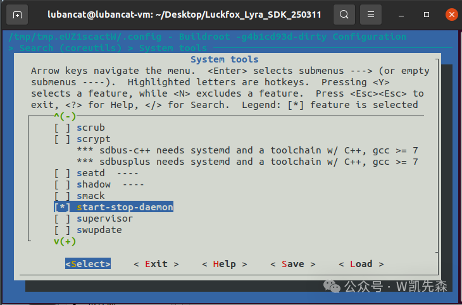Click Load to load a configuration

pyautogui.click(x=361, y=264)
